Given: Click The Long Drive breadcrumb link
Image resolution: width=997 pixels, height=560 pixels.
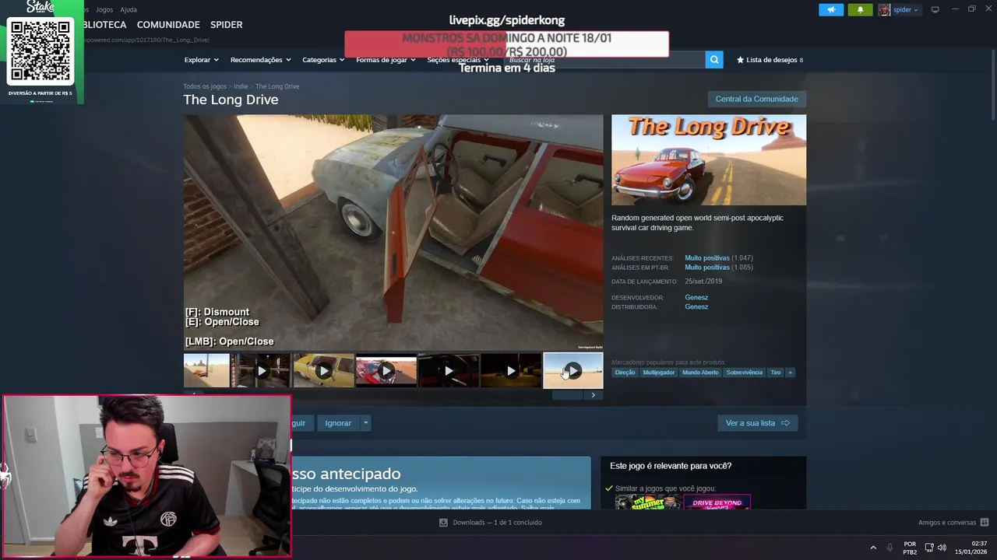Looking at the screenshot, I should [277, 86].
